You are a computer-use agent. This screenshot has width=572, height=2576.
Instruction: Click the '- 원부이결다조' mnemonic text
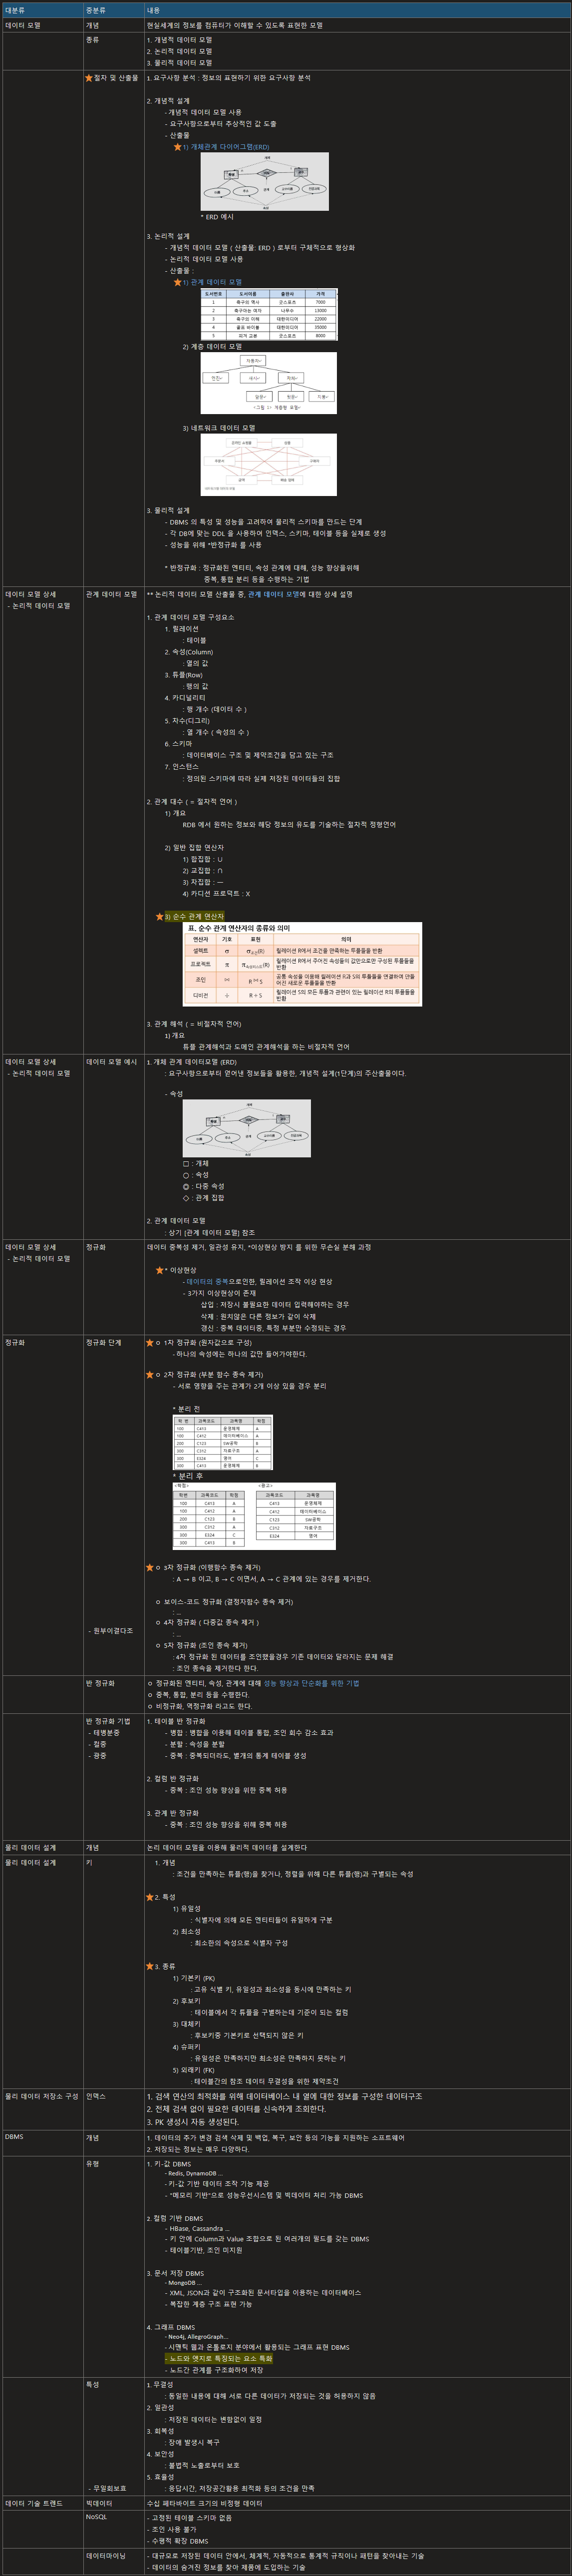pyautogui.click(x=111, y=1630)
